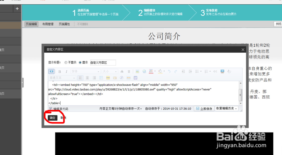Image resolution: width=282 pixels, height=155 pixels.
Task: Click step 3 发布装修 banner
Action: (219, 13)
